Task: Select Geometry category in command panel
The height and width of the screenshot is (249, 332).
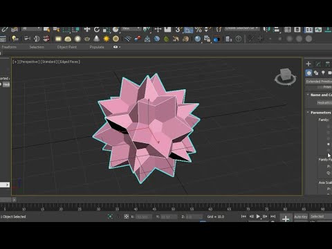Action: pos(308,73)
